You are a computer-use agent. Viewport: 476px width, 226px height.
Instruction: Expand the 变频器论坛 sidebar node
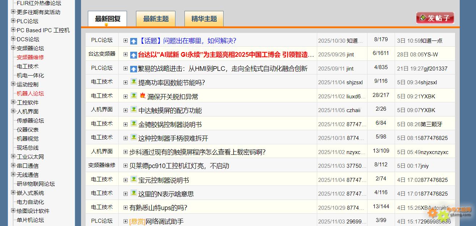pos(13,48)
